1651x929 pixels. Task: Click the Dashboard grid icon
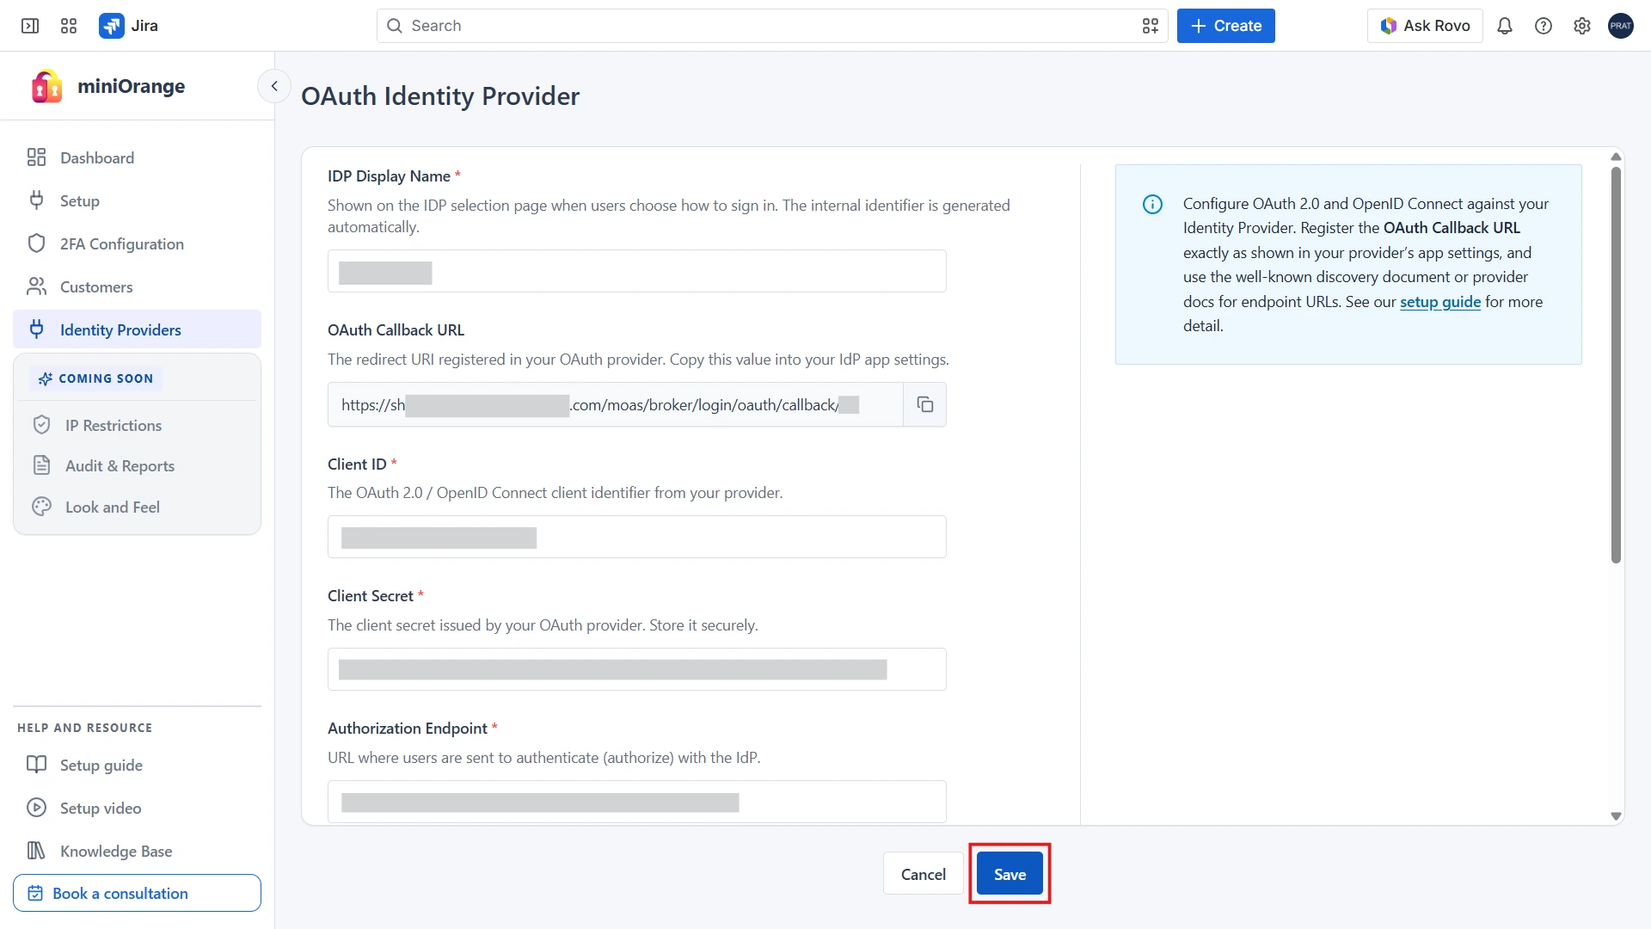point(36,157)
